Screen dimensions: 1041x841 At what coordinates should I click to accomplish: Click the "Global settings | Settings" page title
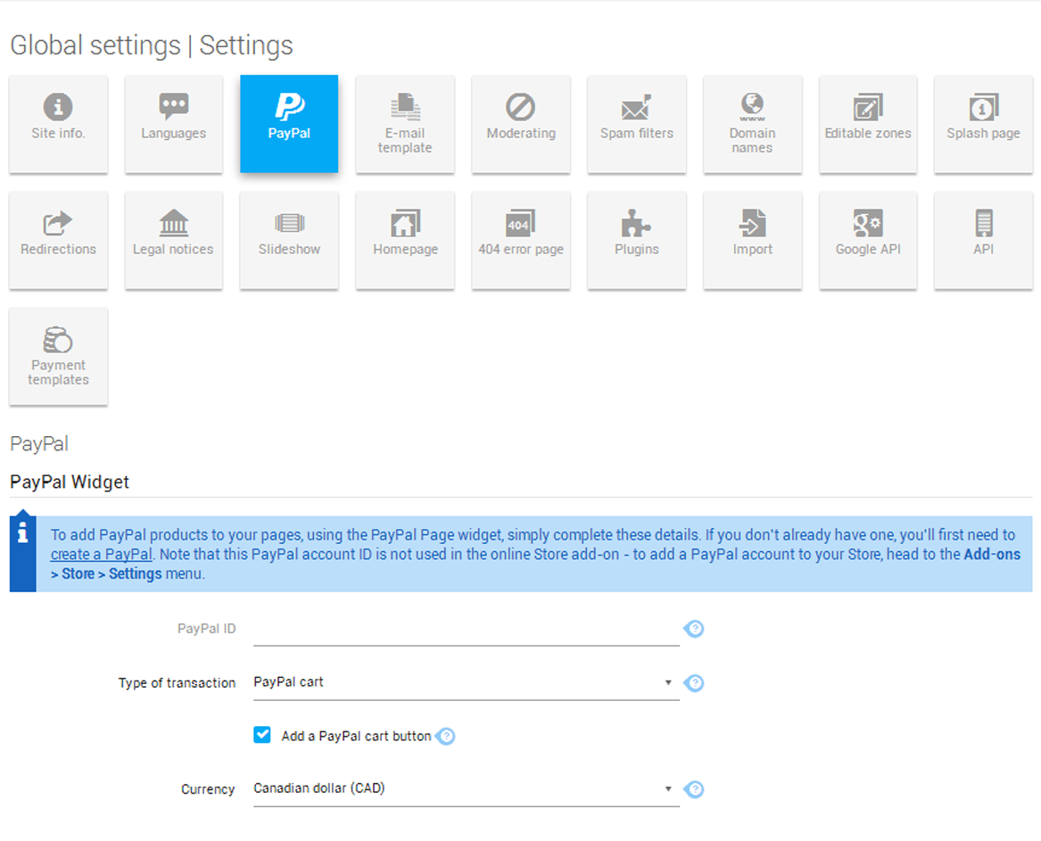[x=152, y=45]
